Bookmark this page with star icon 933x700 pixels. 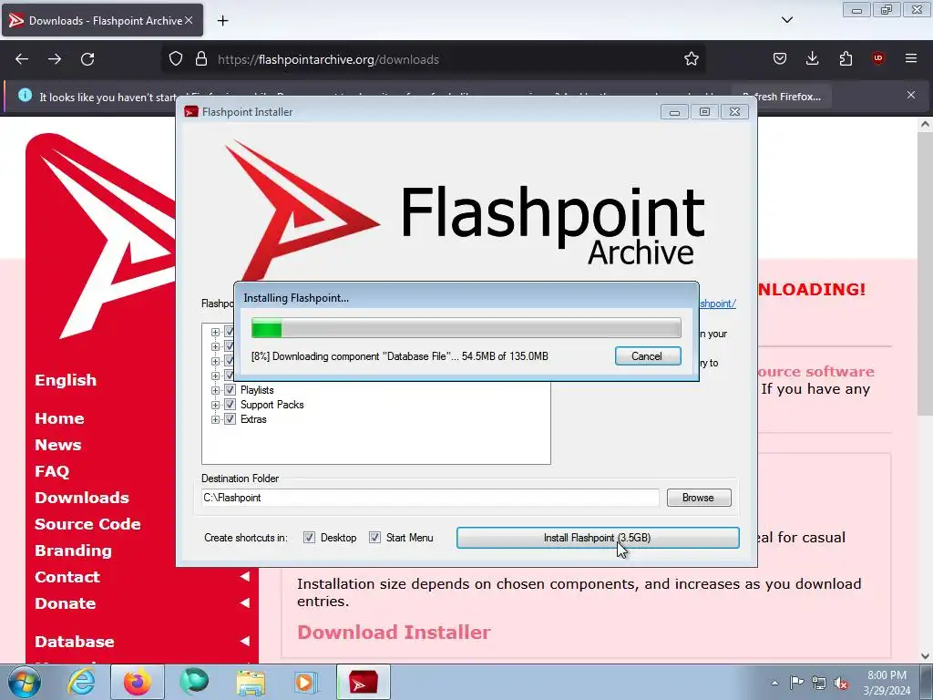691,58
